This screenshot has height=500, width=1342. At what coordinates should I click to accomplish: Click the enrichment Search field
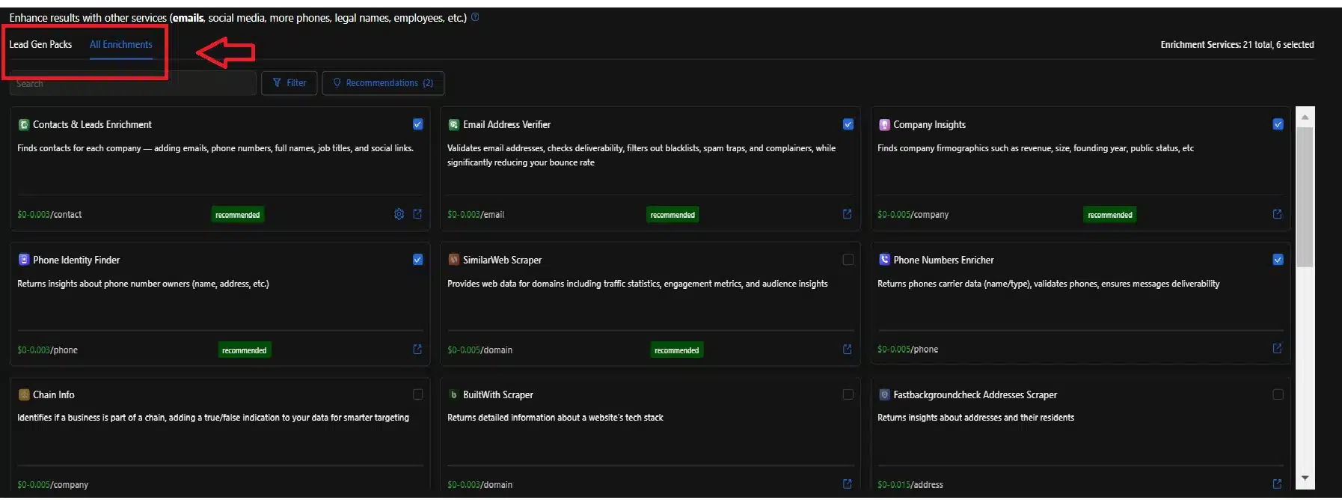pos(133,84)
